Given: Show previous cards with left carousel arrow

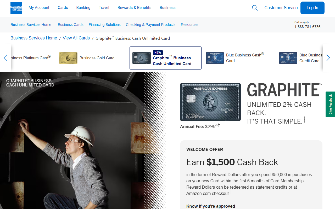Looking at the screenshot, I should tap(5, 58).
